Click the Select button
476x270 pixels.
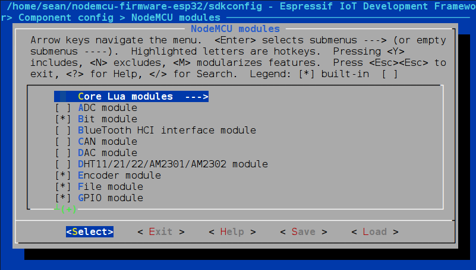coord(90,232)
